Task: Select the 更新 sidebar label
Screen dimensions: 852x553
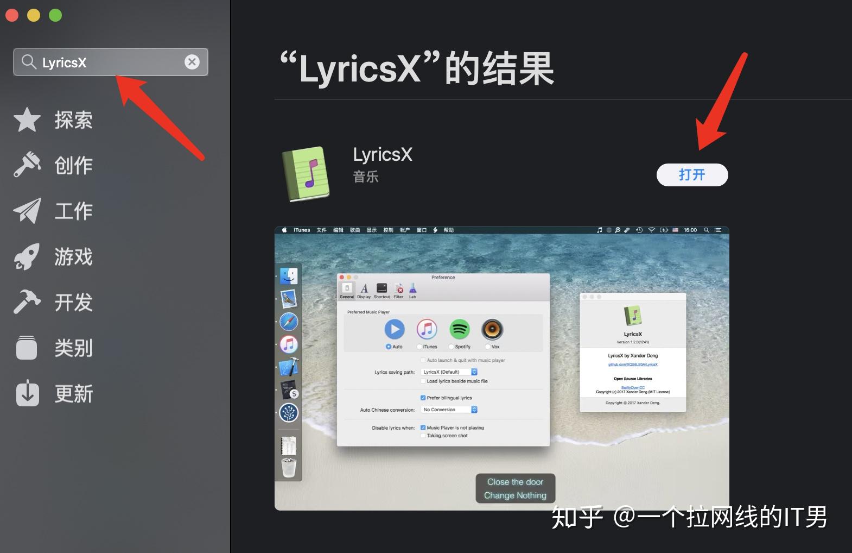Action: coord(73,394)
